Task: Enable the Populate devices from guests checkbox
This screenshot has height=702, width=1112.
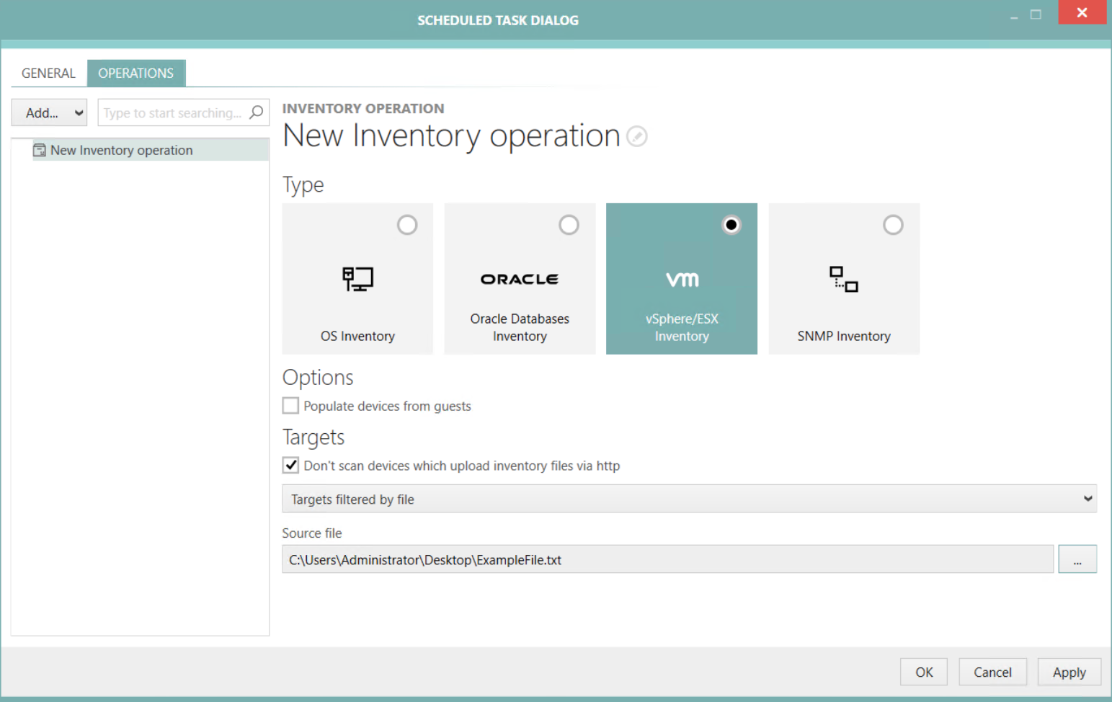Action: coord(290,405)
